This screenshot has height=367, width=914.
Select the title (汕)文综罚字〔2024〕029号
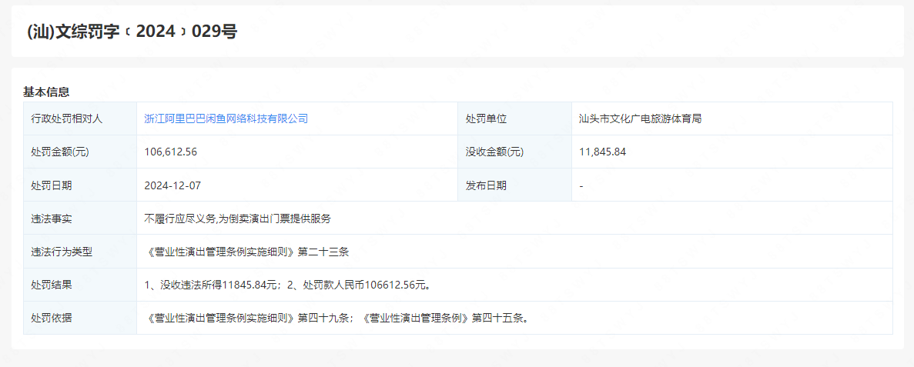point(132,32)
